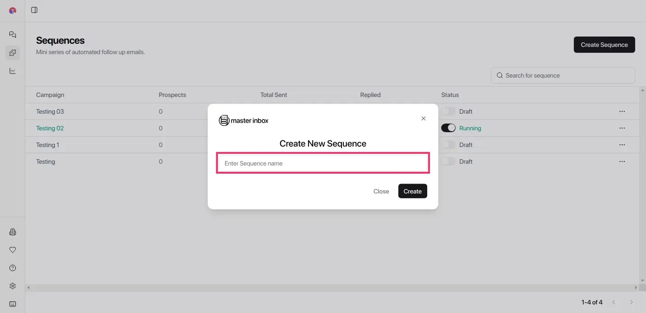Toggle the sidebar panel layout icon
The image size is (646, 313).
[34, 10]
